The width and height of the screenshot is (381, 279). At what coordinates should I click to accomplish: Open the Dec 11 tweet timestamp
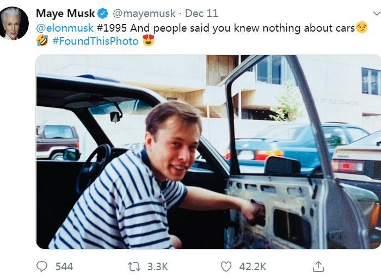pos(201,14)
